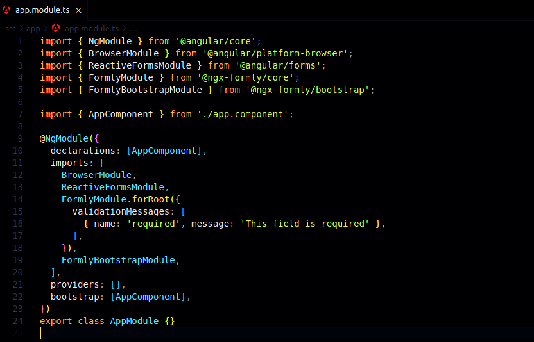
Task: Open the src breadcrumb folder
Action: point(11,29)
